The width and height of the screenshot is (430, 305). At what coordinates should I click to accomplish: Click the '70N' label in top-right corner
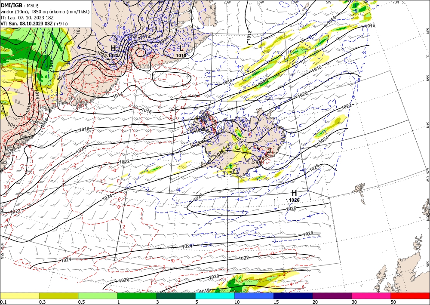point(396,2)
